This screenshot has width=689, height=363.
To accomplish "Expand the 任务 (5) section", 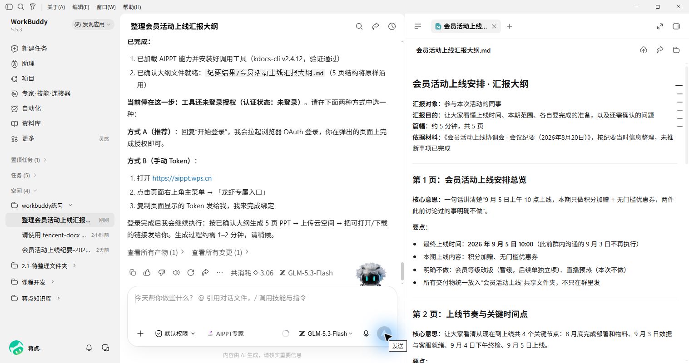I will point(24,175).
